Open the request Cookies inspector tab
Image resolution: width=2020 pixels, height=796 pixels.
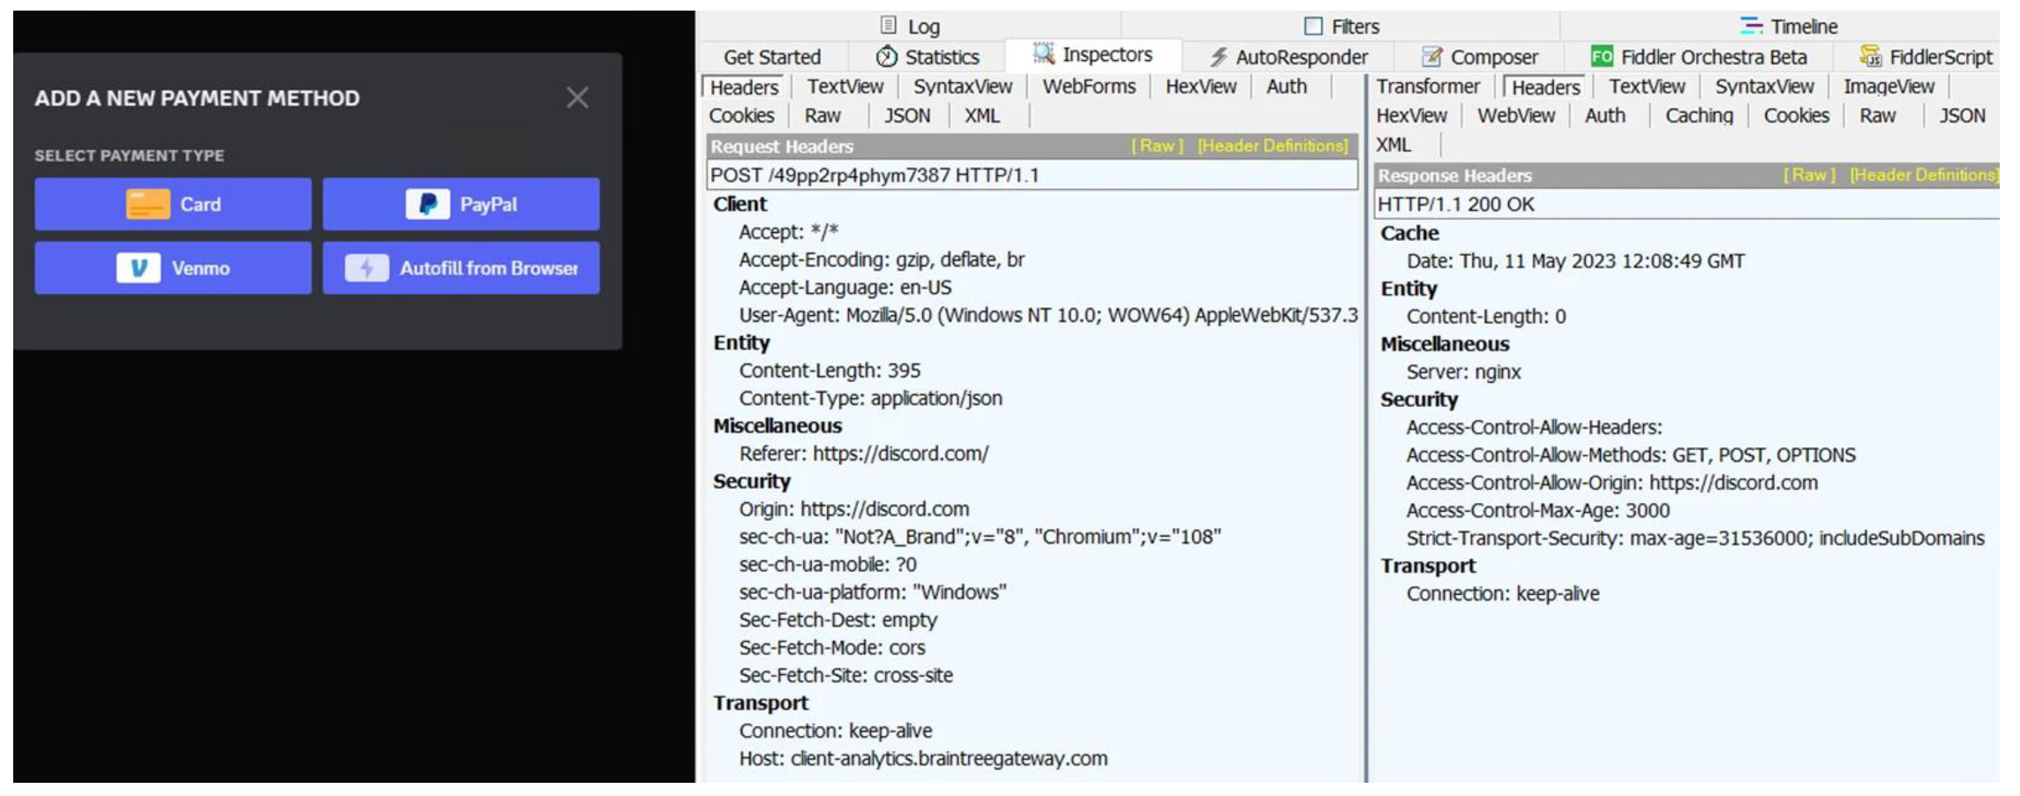(x=741, y=116)
